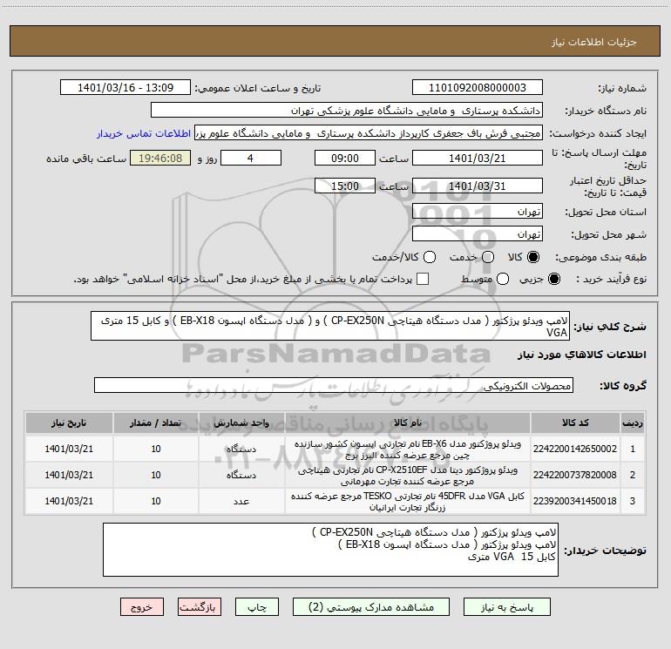Click the remaining time field 19:46:08
Viewport: 671px width, 649px height.
(160, 158)
